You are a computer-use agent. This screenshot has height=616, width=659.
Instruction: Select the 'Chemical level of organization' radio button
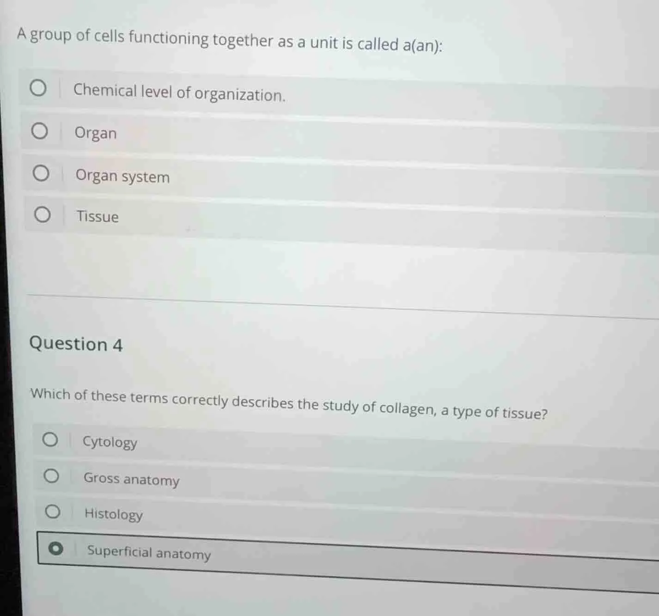pyautogui.click(x=38, y=87)
